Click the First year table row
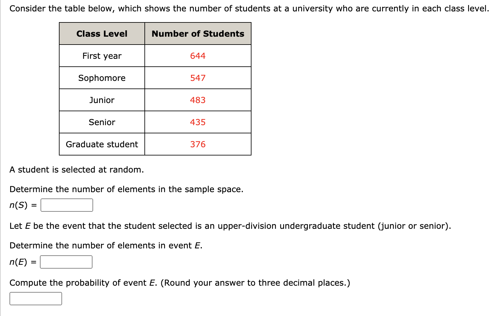The width and height of the screenshot is (496, 316). coord(102,56)
